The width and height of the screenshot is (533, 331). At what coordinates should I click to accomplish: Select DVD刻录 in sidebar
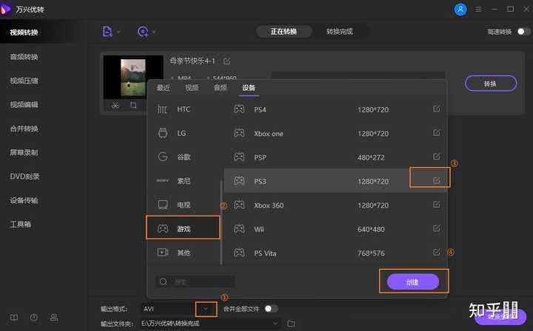[x=24, y=177]
